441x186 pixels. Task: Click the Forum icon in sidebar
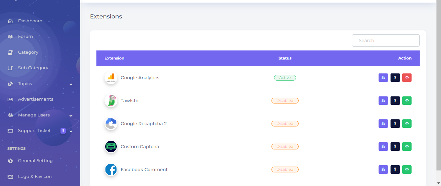click(10, 37)
